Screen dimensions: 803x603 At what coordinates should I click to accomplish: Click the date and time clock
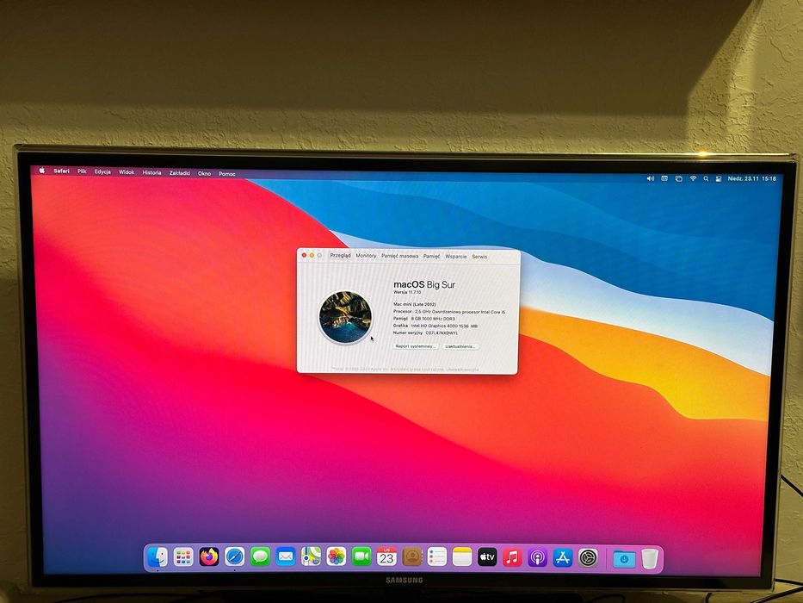751,179
